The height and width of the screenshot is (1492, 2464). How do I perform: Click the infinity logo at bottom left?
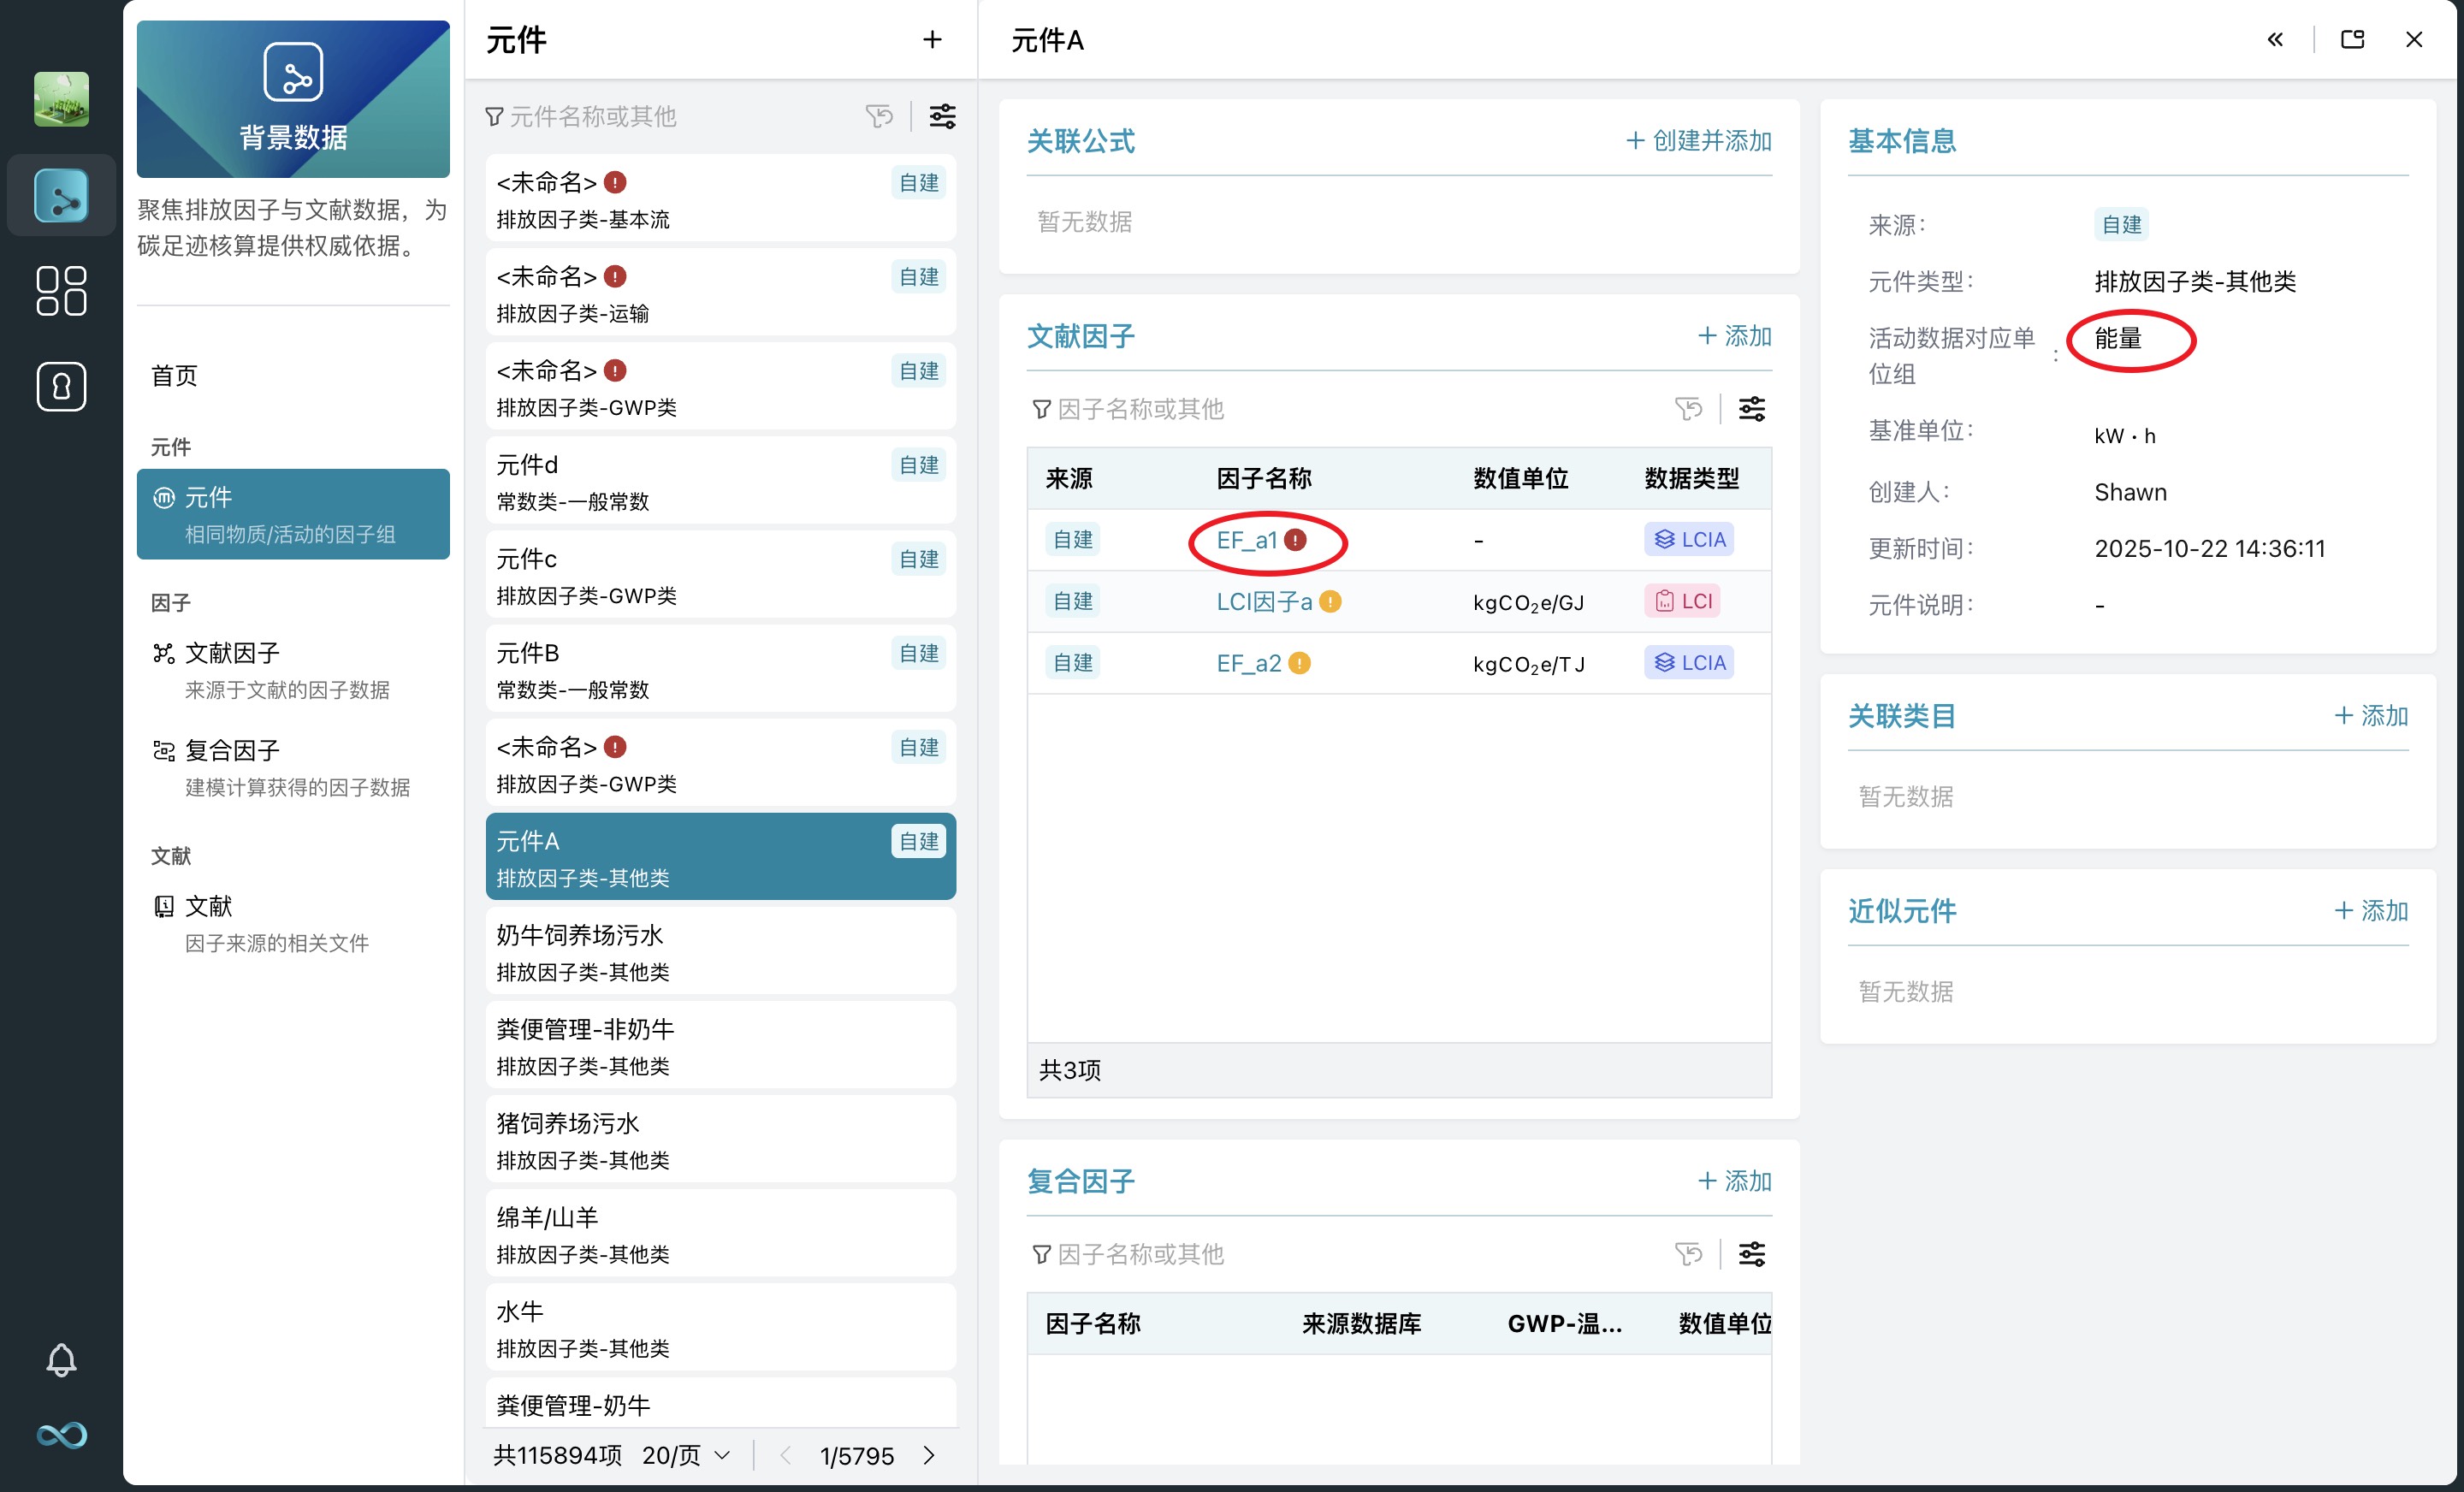pyautogui.click(x=61, y=1435)
